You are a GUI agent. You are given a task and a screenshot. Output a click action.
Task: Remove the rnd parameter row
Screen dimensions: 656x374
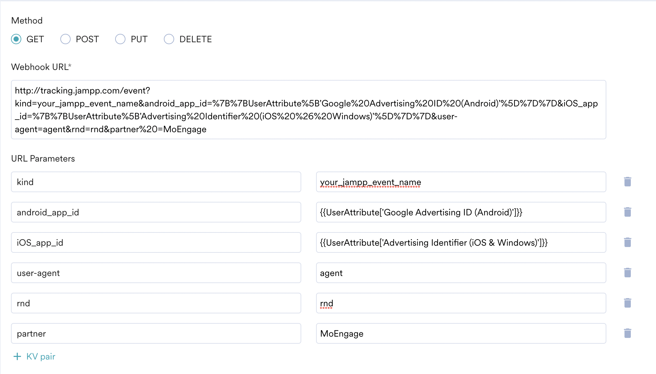[628, 303]
